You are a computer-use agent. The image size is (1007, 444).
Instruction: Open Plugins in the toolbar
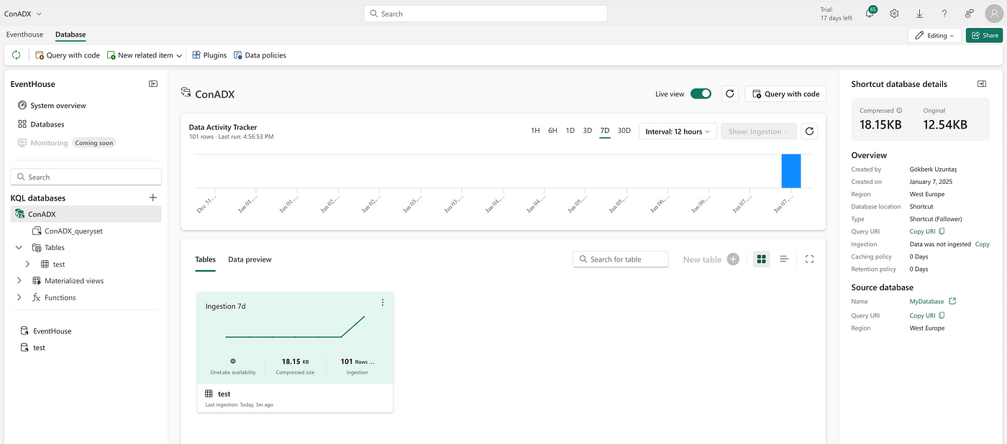pos(209,55)
